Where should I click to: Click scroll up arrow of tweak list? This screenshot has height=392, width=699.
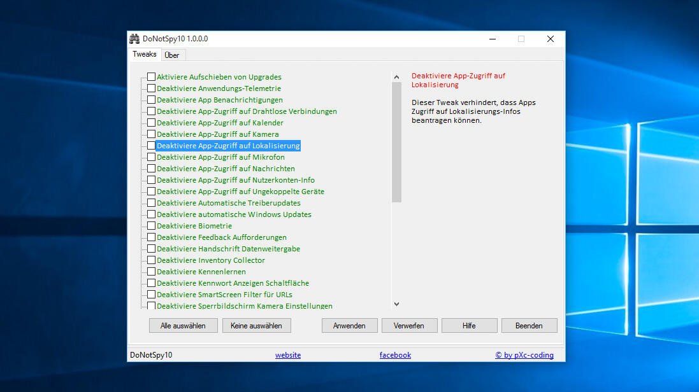coord(396,77)
